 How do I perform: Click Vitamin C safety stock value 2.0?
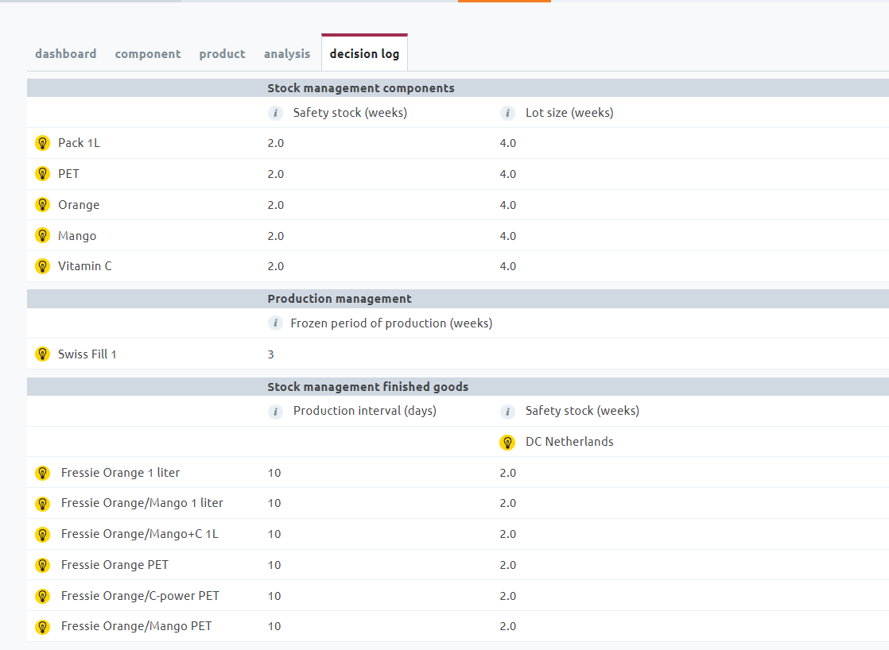[x=276, y=266]
